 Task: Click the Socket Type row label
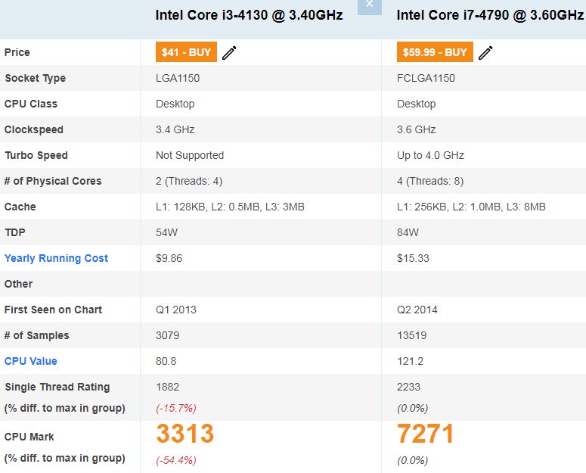pyautogui.click(x=35, y=78)
